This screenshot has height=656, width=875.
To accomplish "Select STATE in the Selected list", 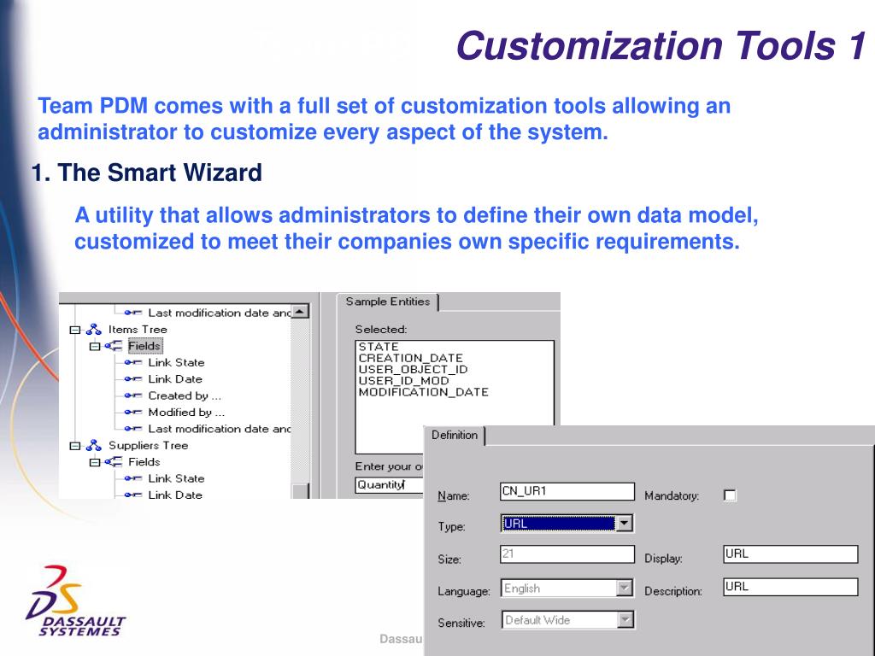I will coord(379,347).
